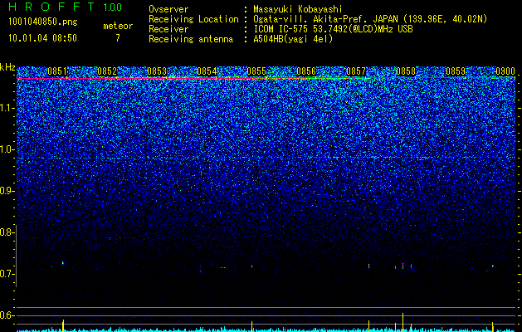Click the 0.6 kHz axis label
This screenshot has width=522, height=332.
pos(6,315)
